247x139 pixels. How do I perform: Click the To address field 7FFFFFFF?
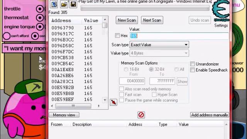(162, 81)
